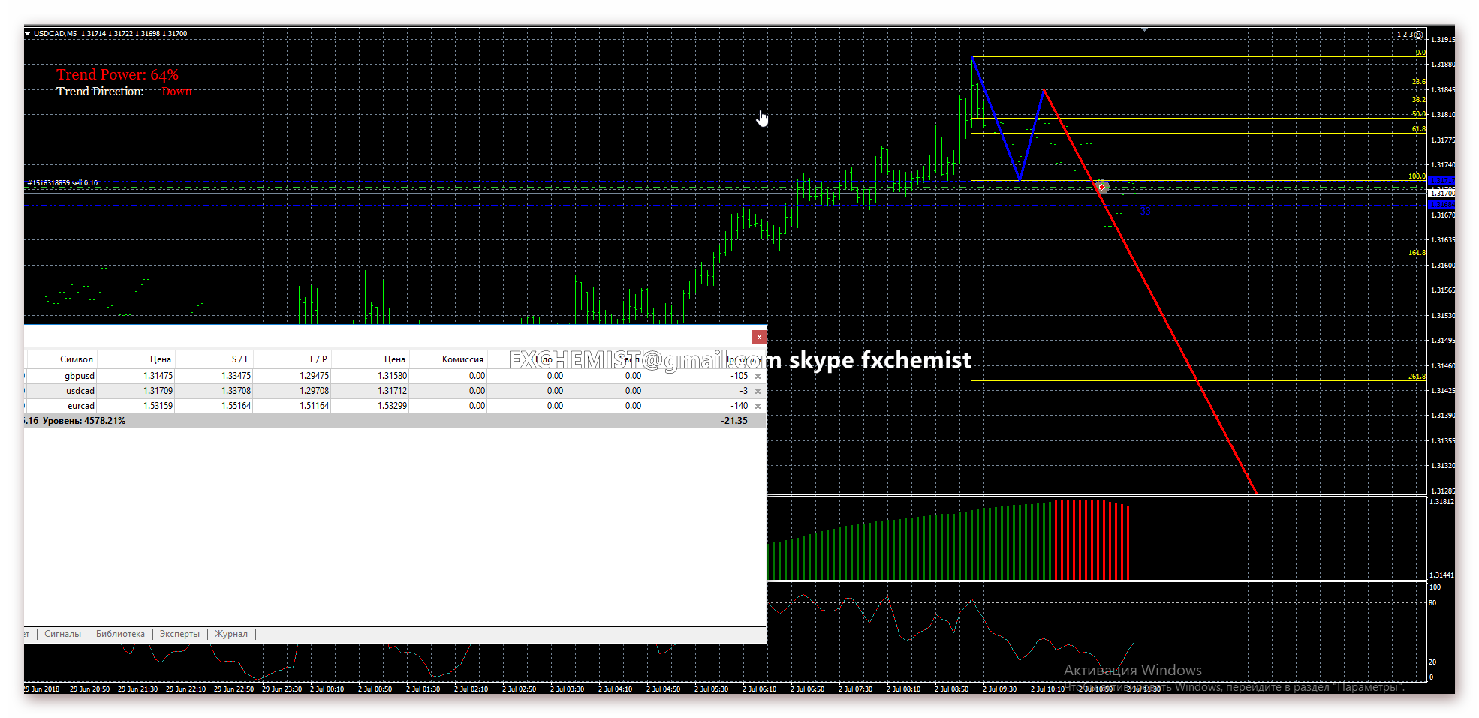Click eurcad stop loss 1.55164
This screenshot has height=718, width=1479.
(x=236, y=406)
